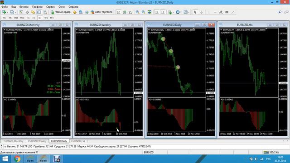Screen dimensions: 290x163
Task: Tile chart windows with grid icon
Action: click(150, 12)
